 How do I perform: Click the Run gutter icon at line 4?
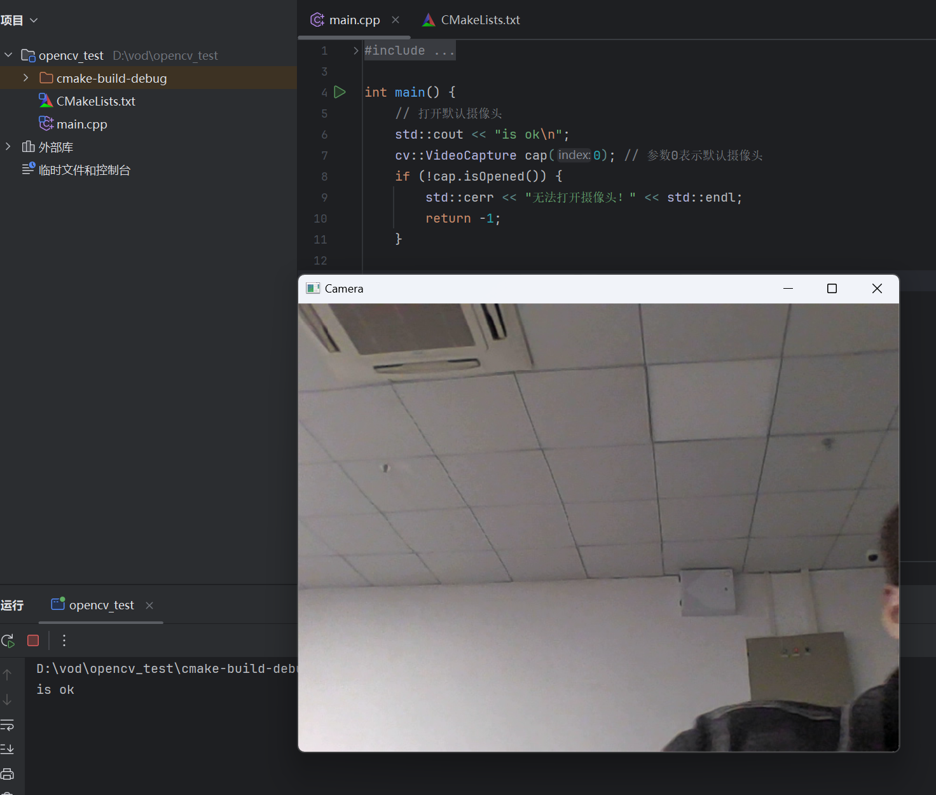[x=340, y=92]
